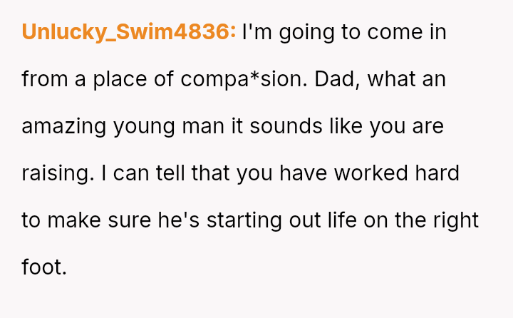The image size is (513, 318).
Task: Click the word "raising" in the comment
Action: (x=56, y=173)
